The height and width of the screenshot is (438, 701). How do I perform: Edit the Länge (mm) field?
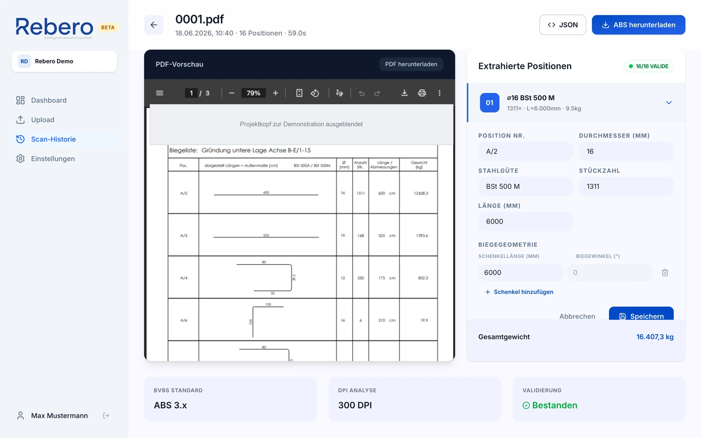(x=525, y=222)
